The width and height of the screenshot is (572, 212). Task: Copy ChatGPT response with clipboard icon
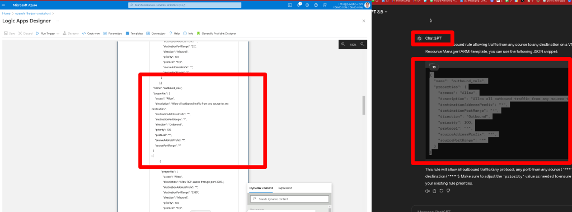pyautogui.click(x=434, y=191)
